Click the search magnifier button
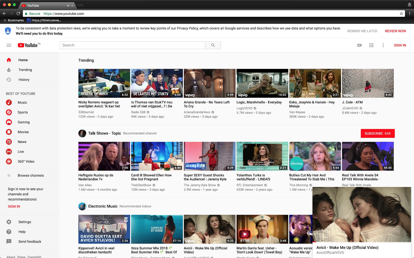 click(213, 45)
